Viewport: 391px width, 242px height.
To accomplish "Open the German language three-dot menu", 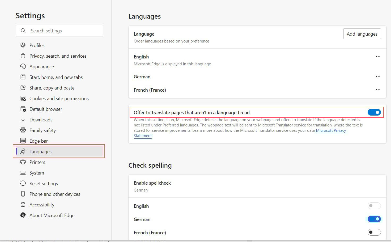I will pyautogui.click(x=378, y=76).
